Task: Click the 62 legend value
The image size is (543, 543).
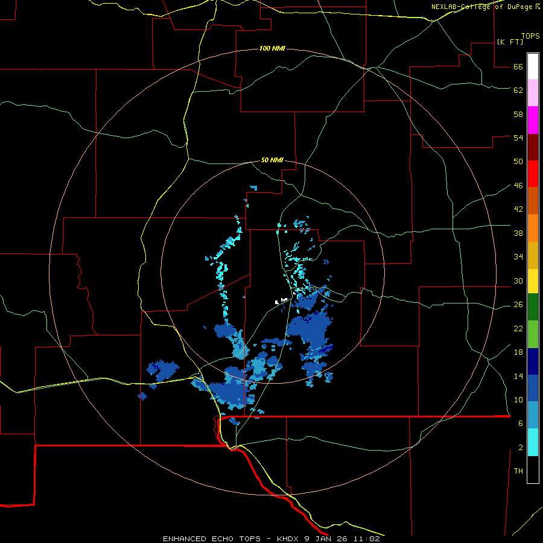Action: click(518, 90)
